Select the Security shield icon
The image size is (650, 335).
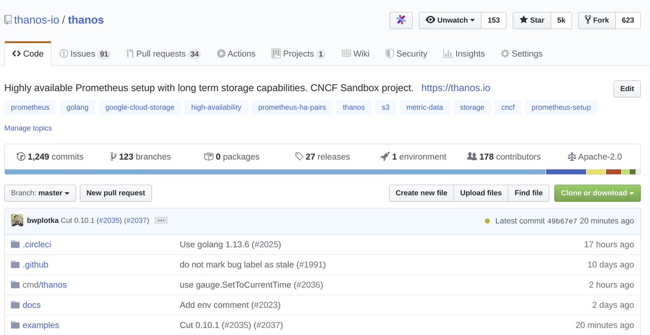point(389,54)
